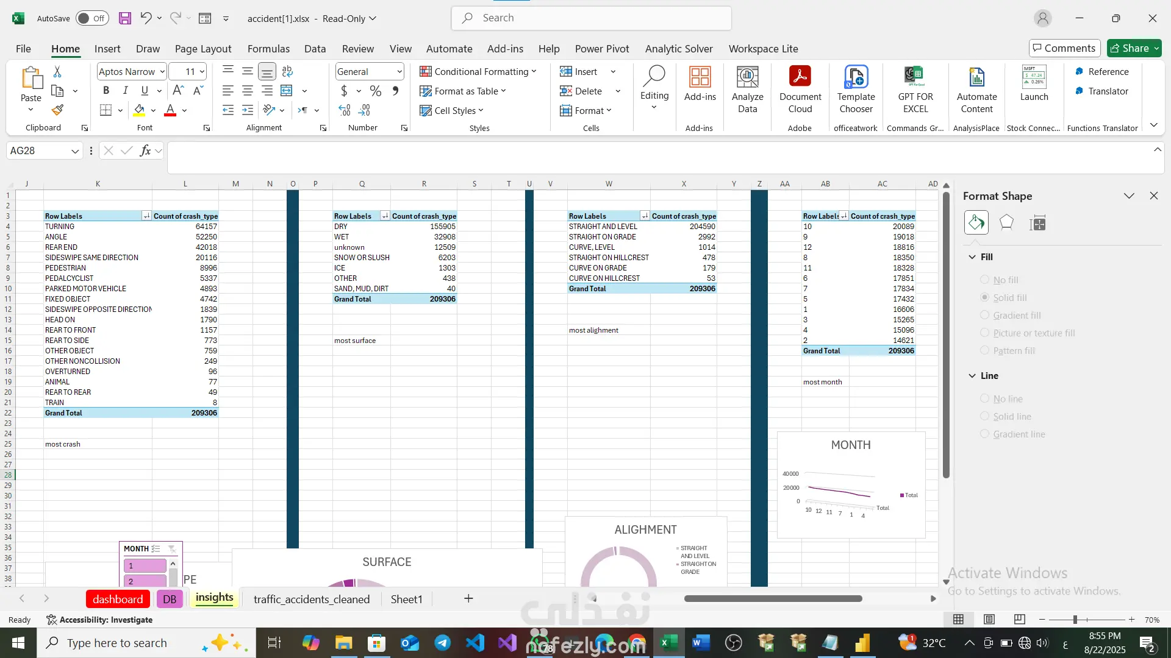Click the Format Painter brush icon
Image resolution: width=1171 pixels, height=658 pixels.
click(x=57, y=110)
